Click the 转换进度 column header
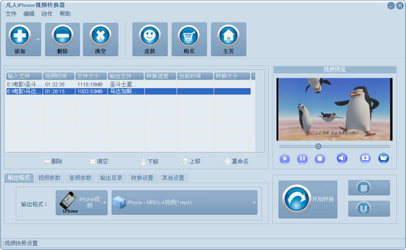This screenshot has height=250, width=406. (160, 76)
